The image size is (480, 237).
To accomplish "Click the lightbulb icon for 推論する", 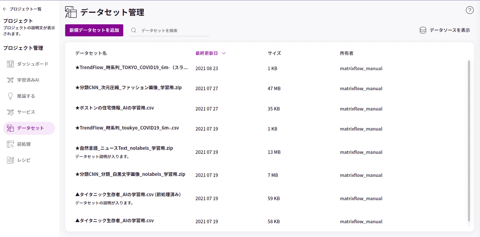I will point(10,96).
